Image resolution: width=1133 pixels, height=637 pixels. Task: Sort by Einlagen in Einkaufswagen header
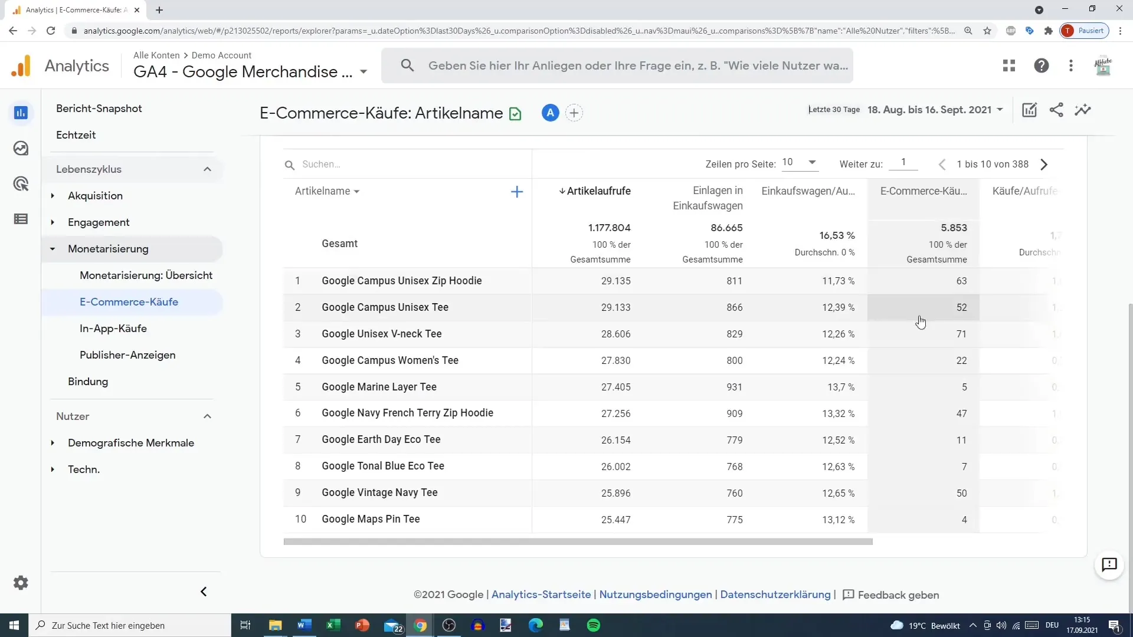pos(708,198)
